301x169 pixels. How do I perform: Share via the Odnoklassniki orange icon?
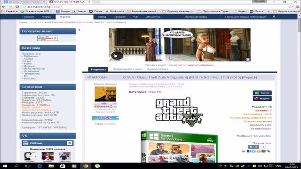coord(259,151)
